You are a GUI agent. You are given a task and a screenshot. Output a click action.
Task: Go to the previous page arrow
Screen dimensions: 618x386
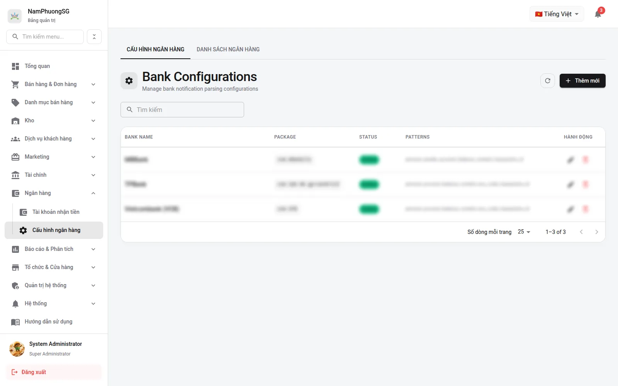[581, 232]
